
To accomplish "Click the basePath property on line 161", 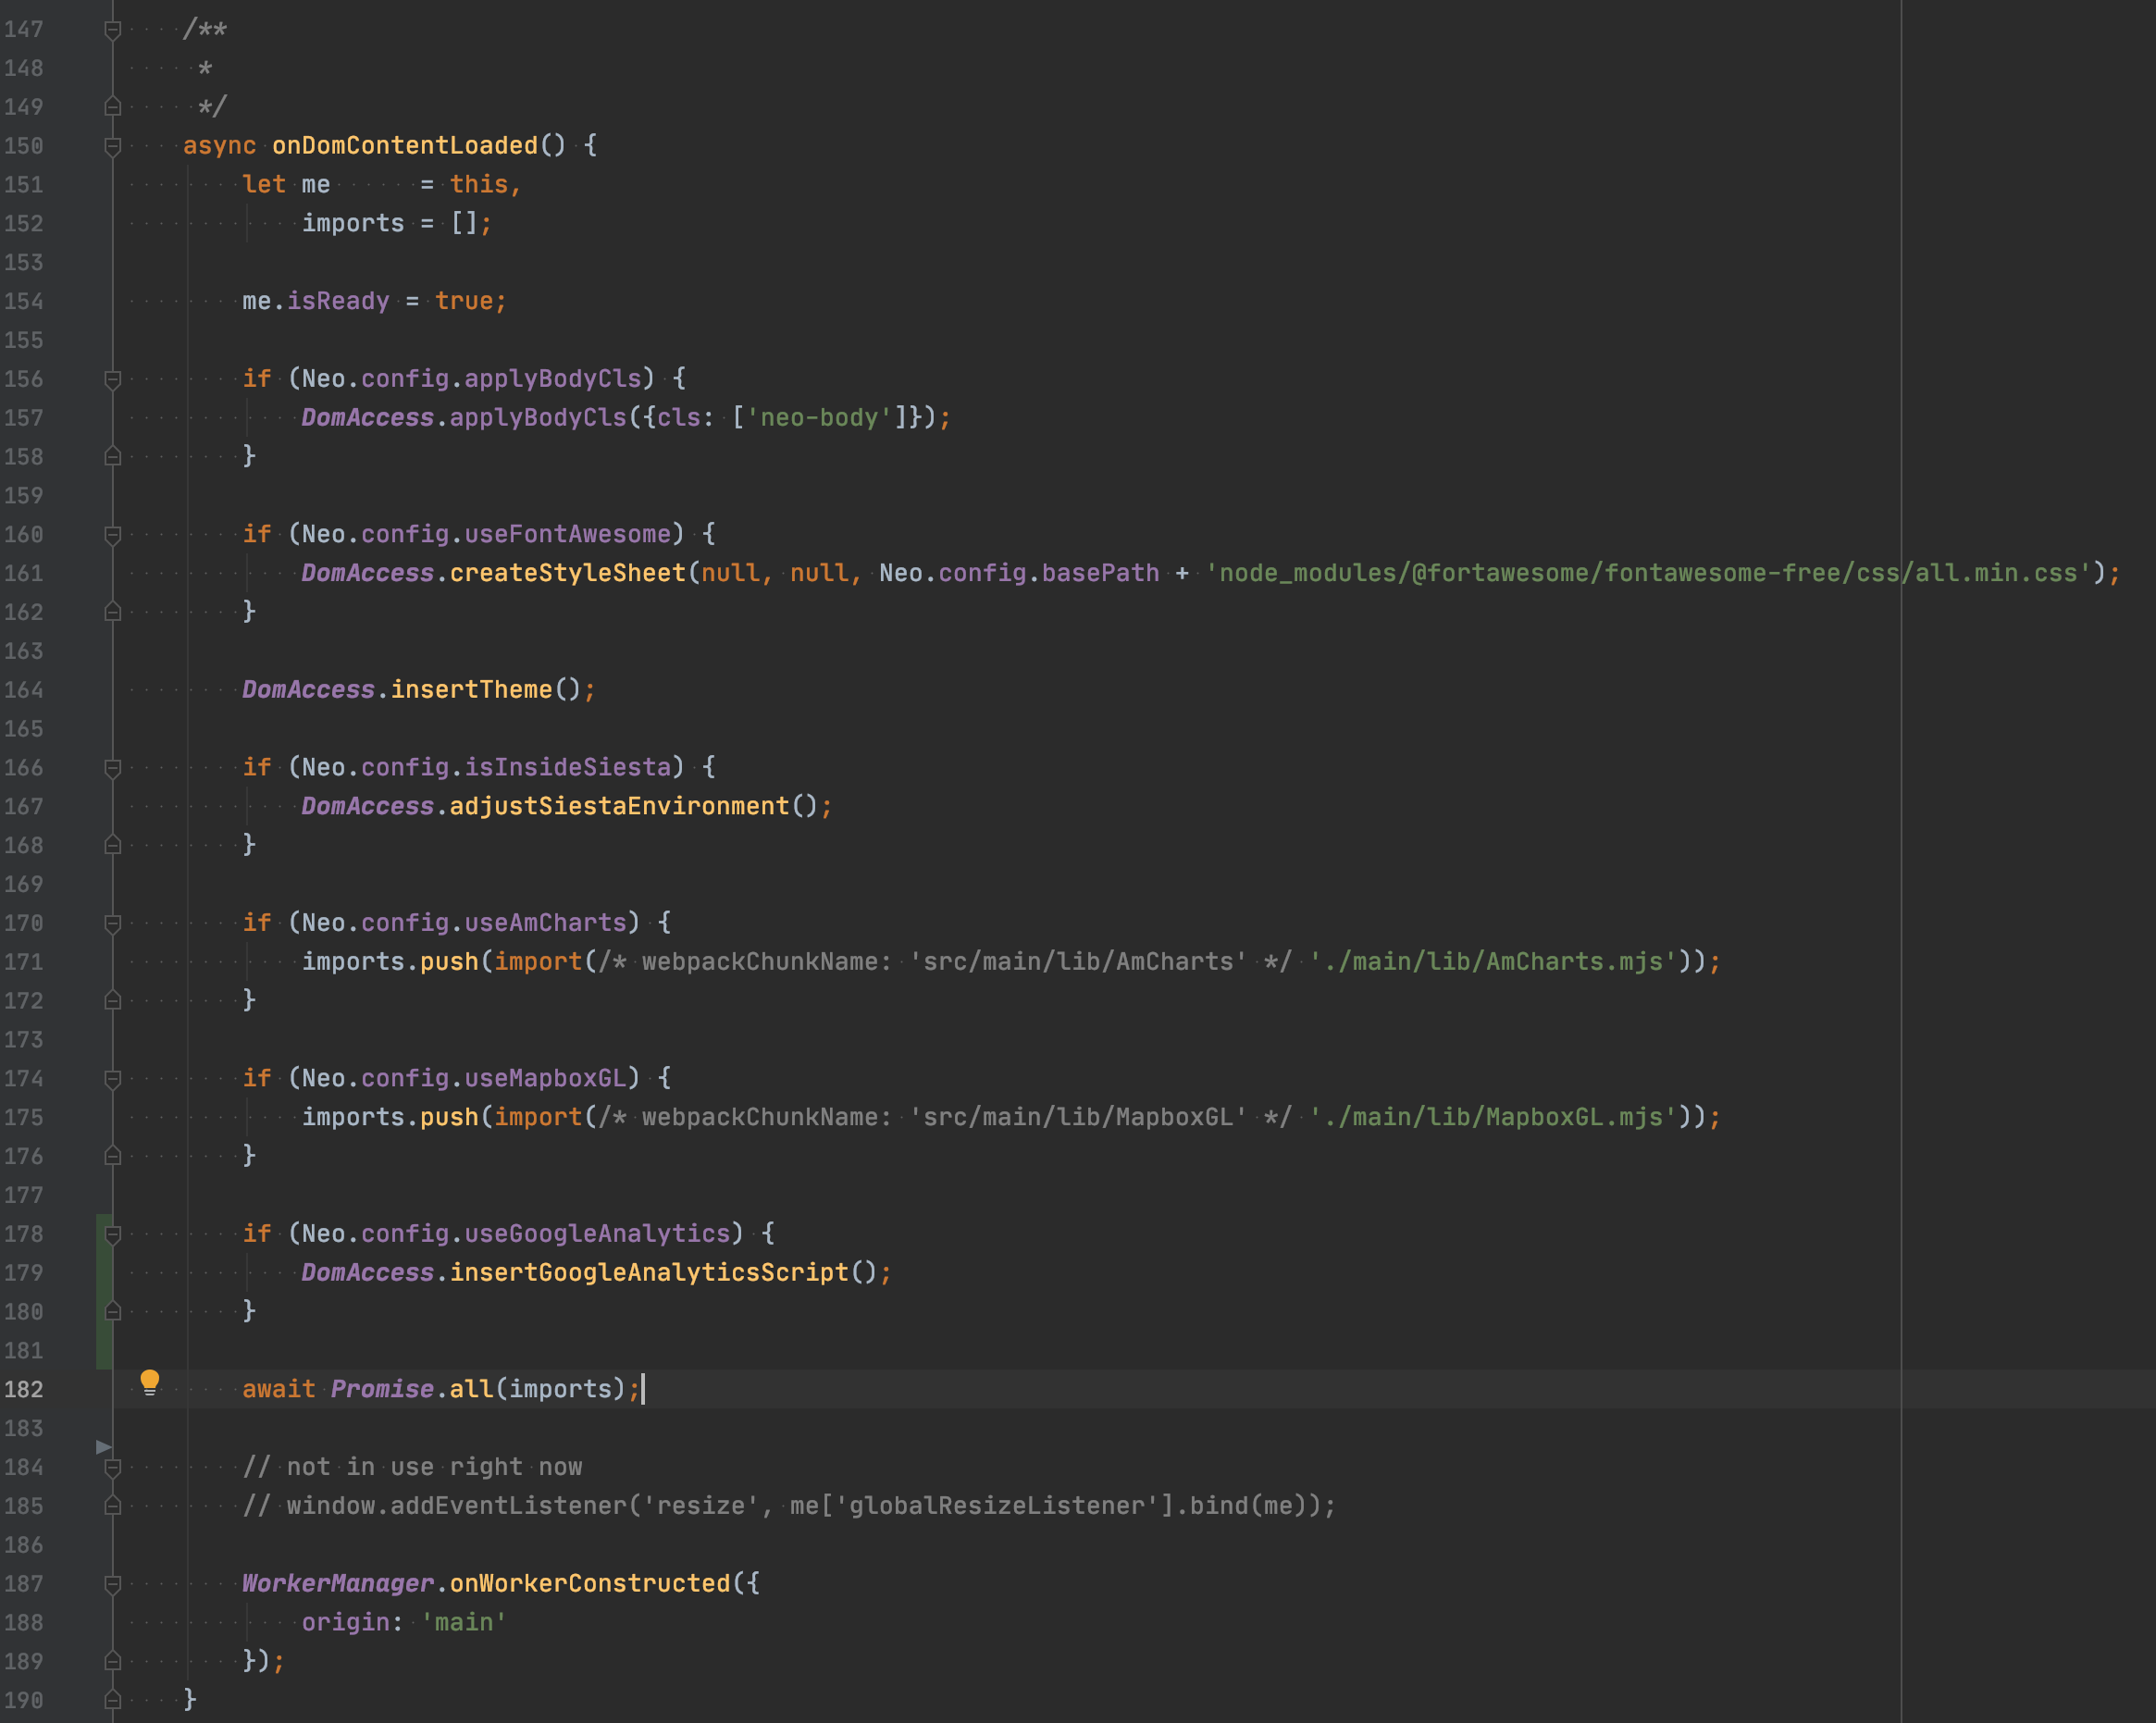I will pyautogui.click(x=1100, y=573).
